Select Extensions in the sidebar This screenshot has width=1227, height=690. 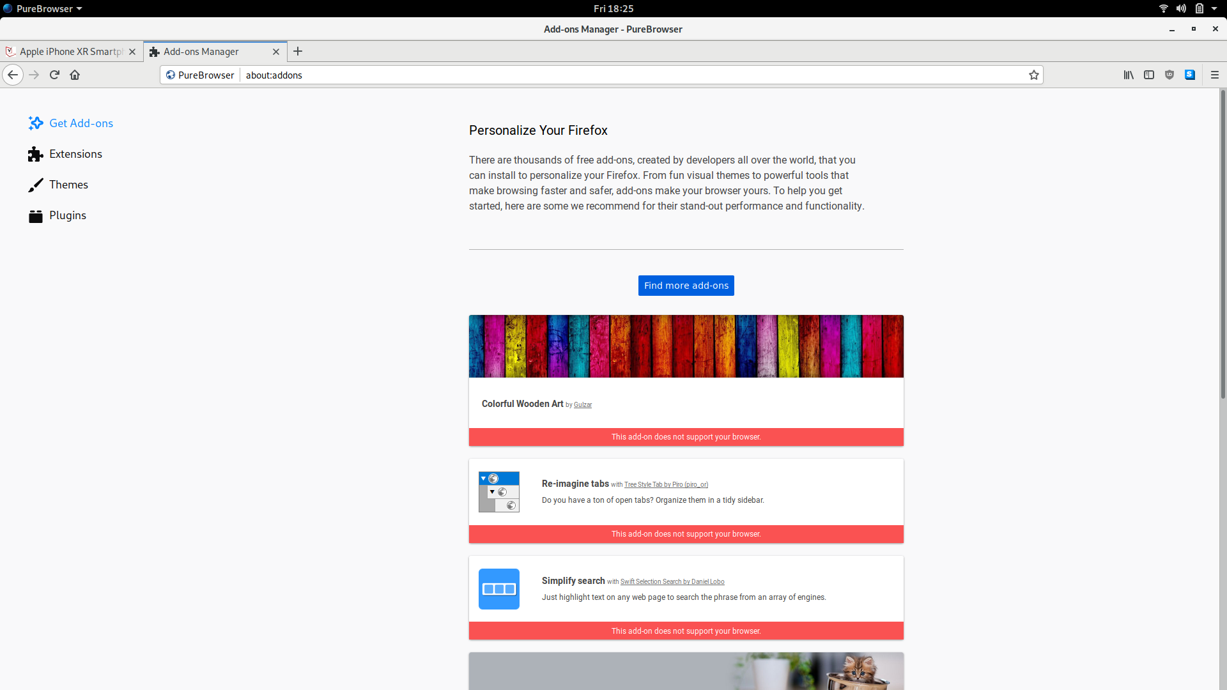[x=75, y=154]
